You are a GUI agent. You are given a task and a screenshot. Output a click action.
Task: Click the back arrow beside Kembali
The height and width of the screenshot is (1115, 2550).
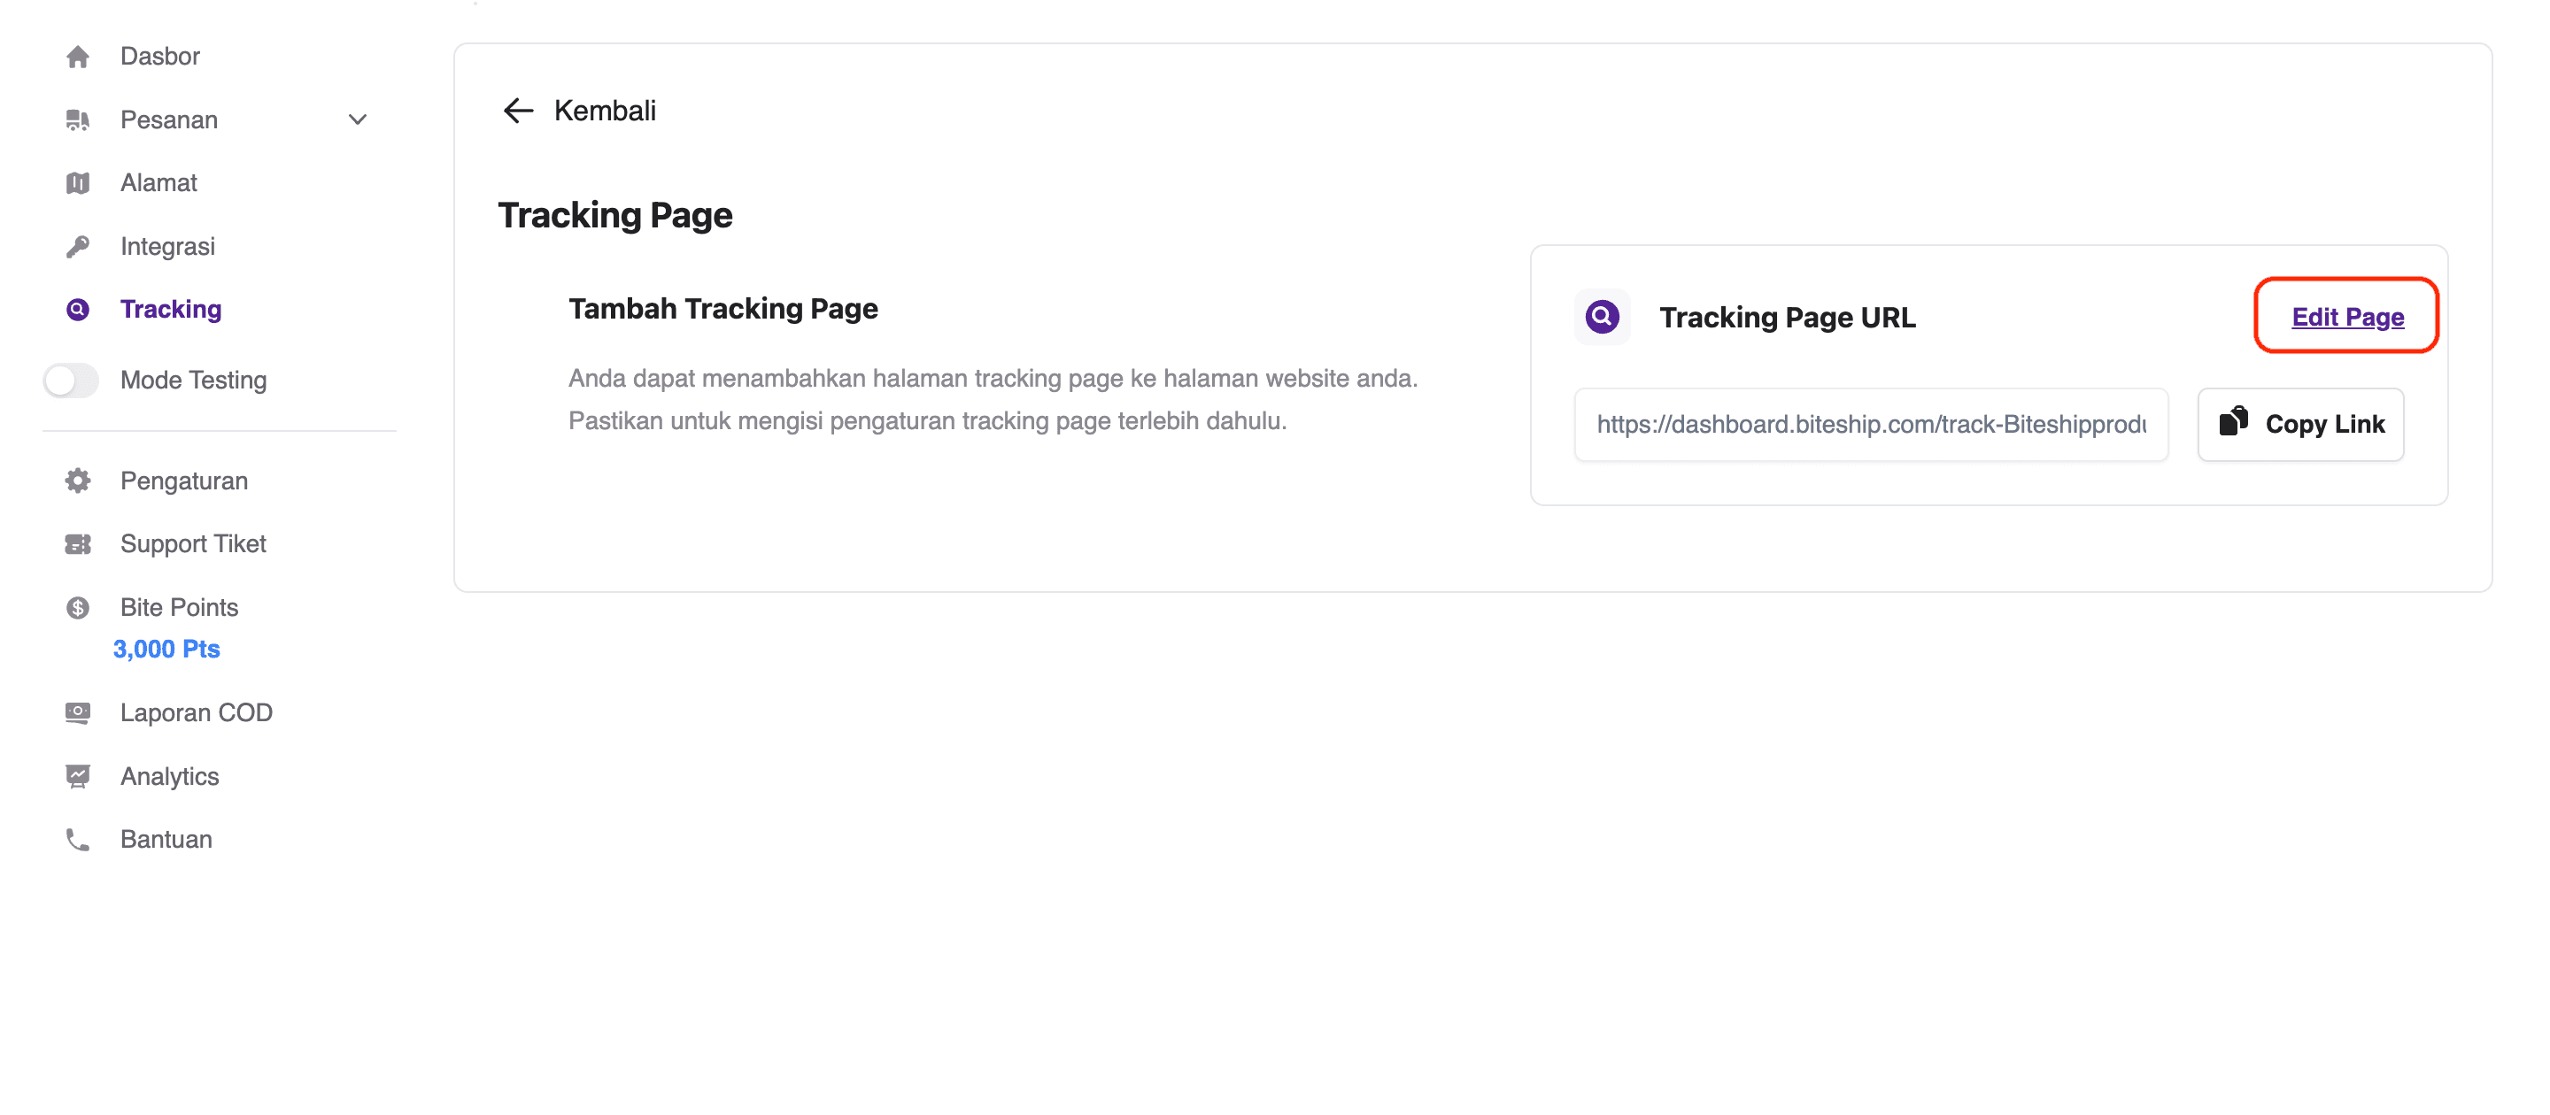coord(518,111)
